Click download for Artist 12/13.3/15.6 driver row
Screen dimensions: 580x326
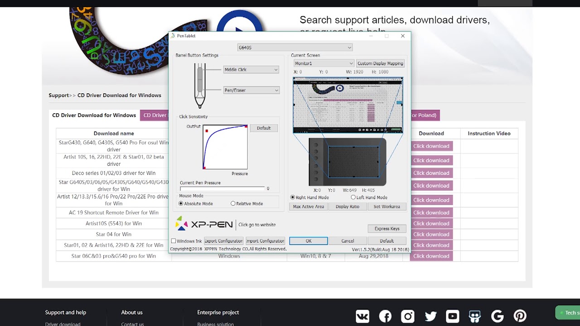431,200
